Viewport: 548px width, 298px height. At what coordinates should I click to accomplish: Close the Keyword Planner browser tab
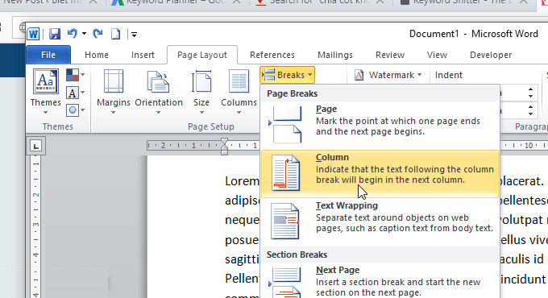[x=237, y=2]
